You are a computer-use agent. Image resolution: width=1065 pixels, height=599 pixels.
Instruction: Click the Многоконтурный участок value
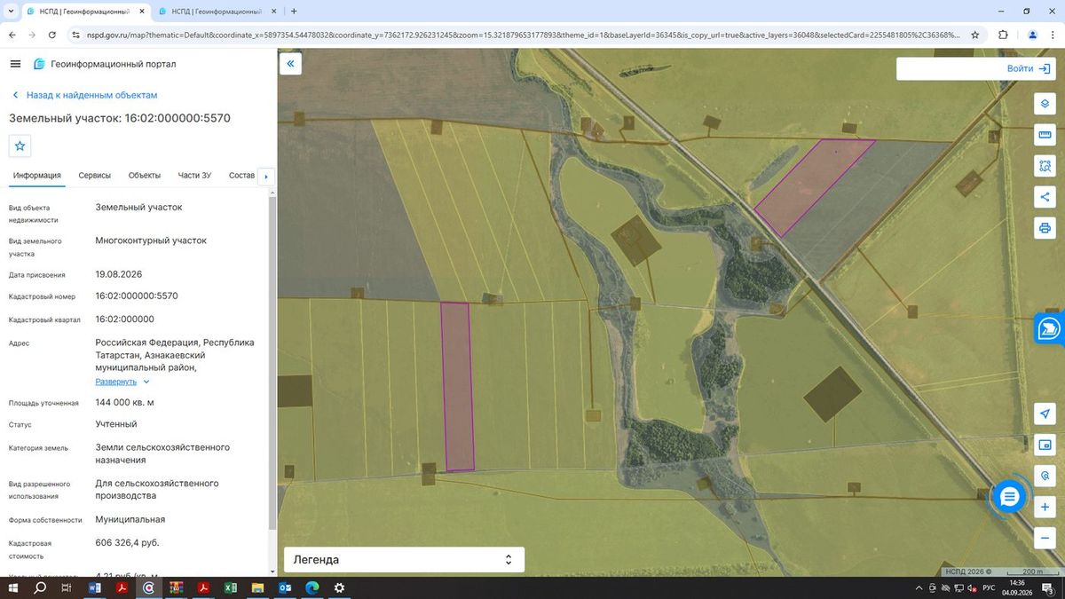(x=151, y=240)
